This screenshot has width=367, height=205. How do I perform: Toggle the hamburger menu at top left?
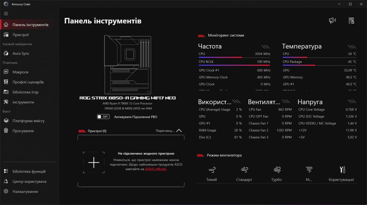tap(6, 13)
